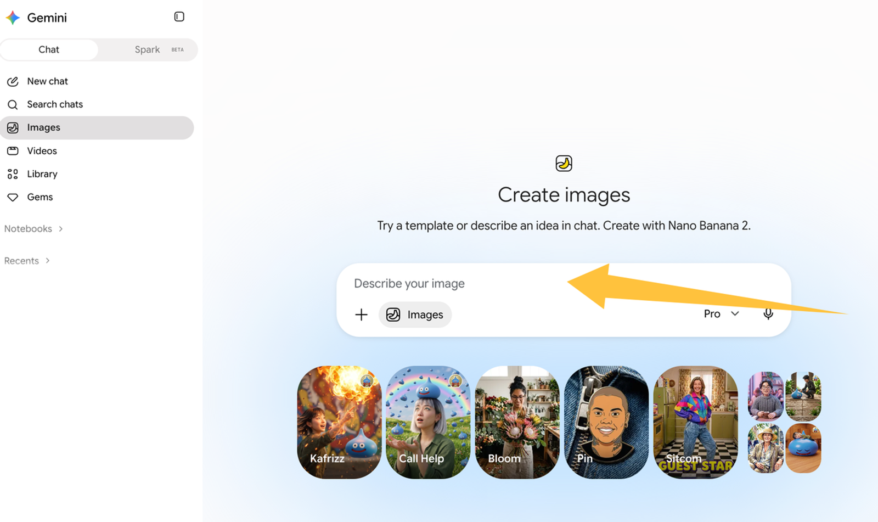Select the Kafrizz template

coord(339,422)
